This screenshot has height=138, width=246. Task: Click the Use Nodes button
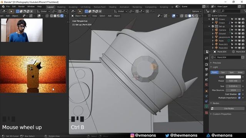[x=227, y=108]
